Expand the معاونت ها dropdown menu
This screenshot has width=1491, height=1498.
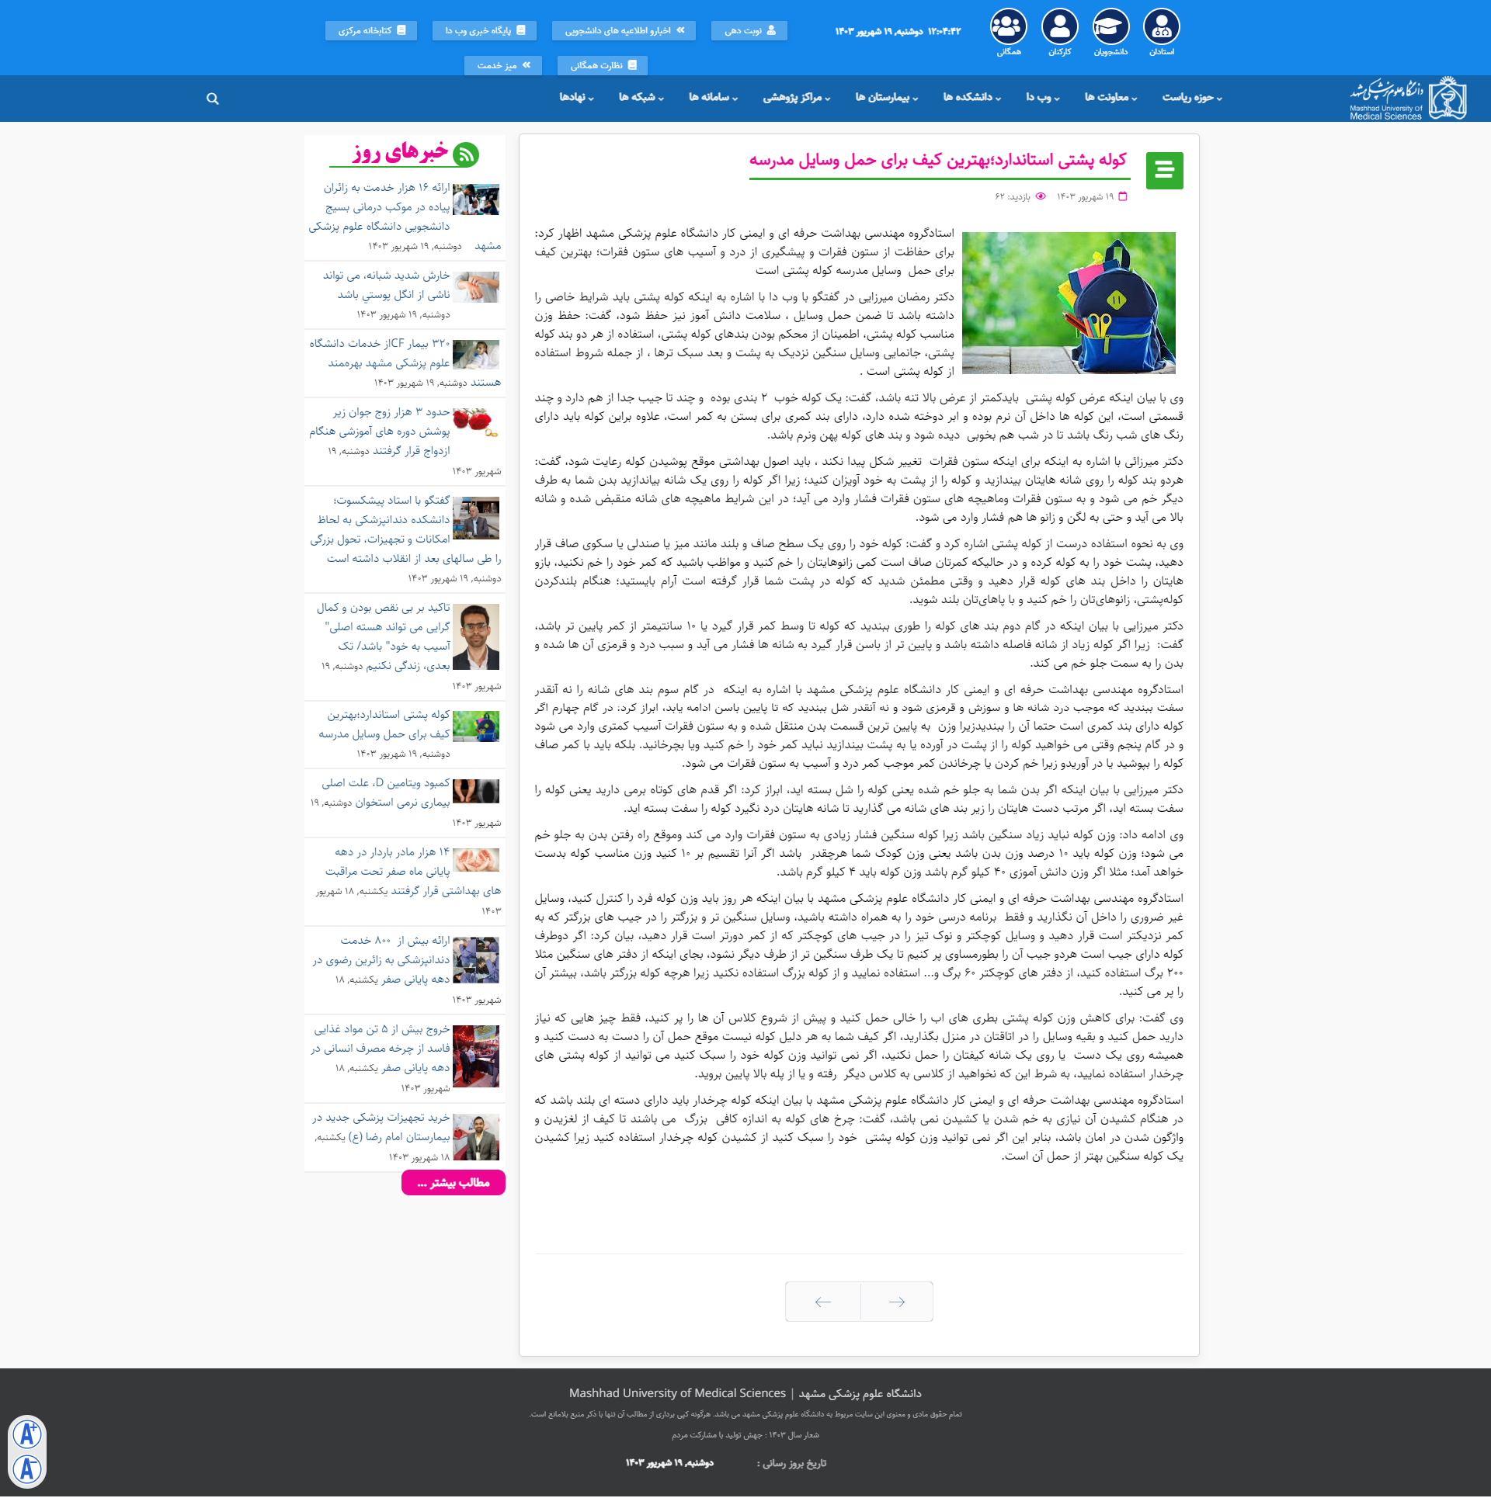[1110, 97]
